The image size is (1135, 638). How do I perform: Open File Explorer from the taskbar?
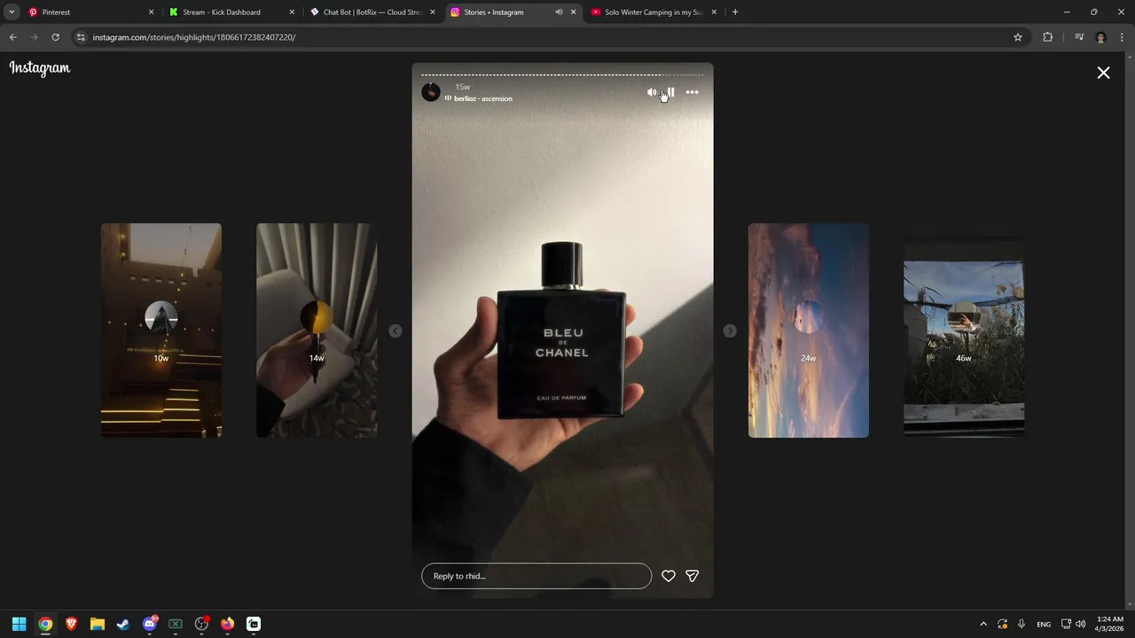[x=98, y=624]
